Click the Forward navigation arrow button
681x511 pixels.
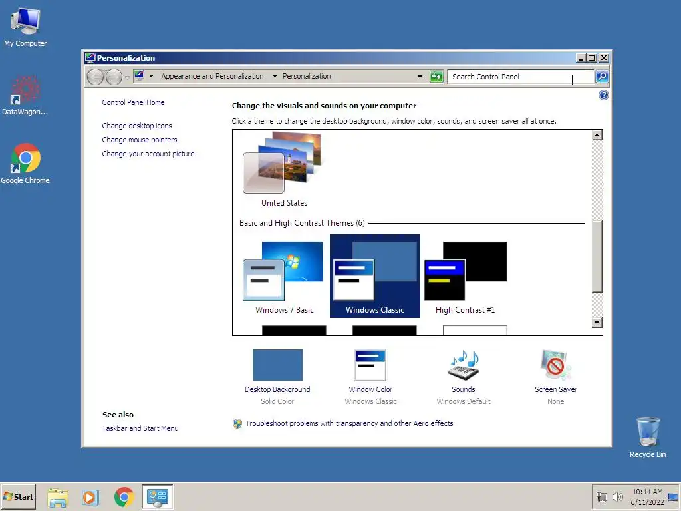(x=114, y=77)
